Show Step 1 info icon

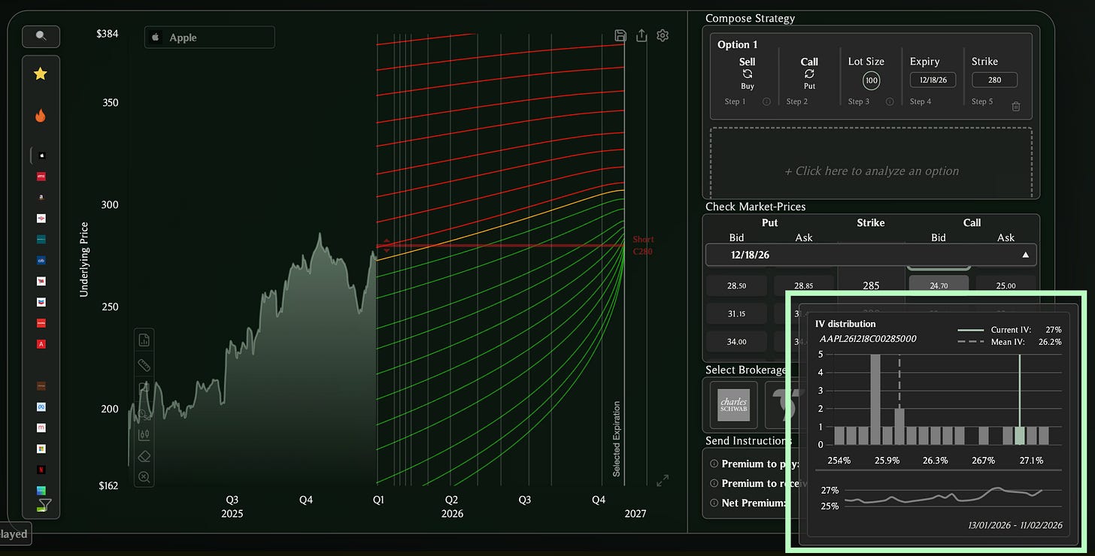[766, 101]
